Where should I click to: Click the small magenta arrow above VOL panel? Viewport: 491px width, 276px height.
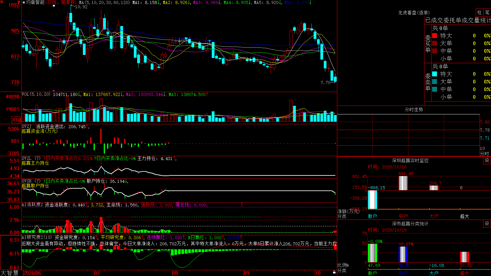[54, 91]
